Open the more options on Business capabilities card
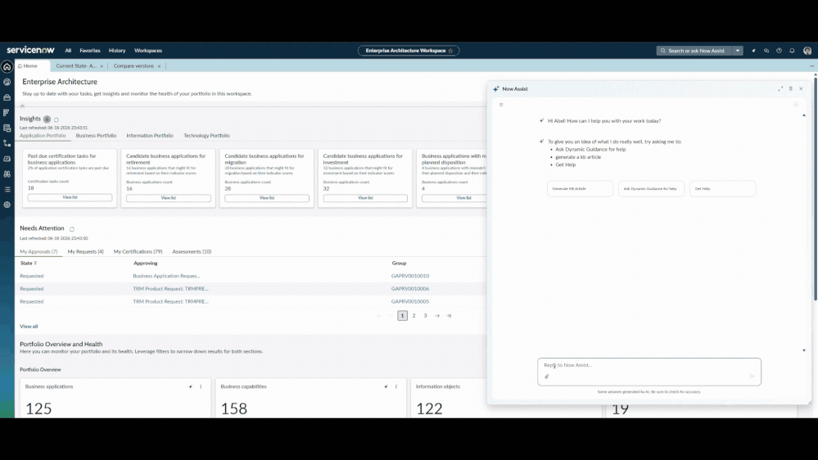 [x=396, y=386]
